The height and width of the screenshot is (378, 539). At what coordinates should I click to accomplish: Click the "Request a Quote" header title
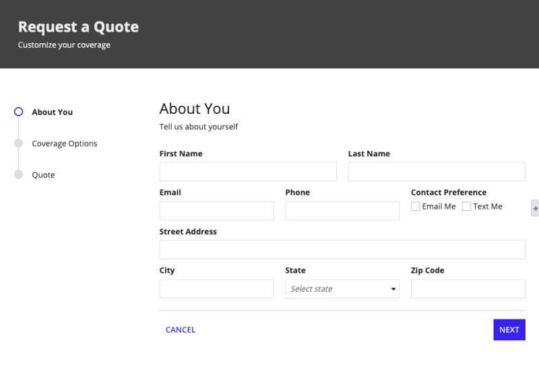[x=78, y=27]
